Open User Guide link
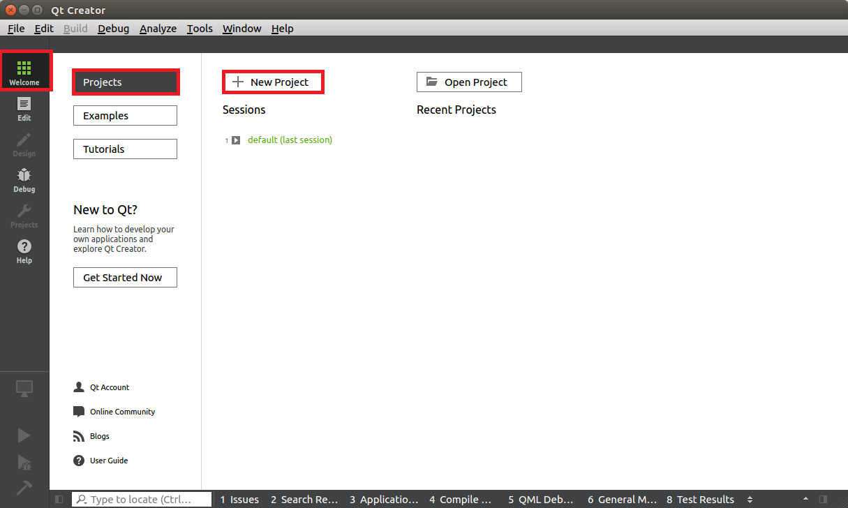 109,461
